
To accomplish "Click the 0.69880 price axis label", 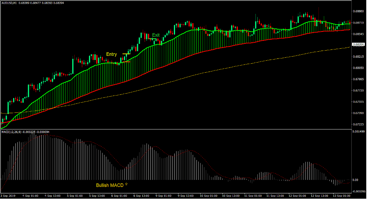I will tap(358, 11).
